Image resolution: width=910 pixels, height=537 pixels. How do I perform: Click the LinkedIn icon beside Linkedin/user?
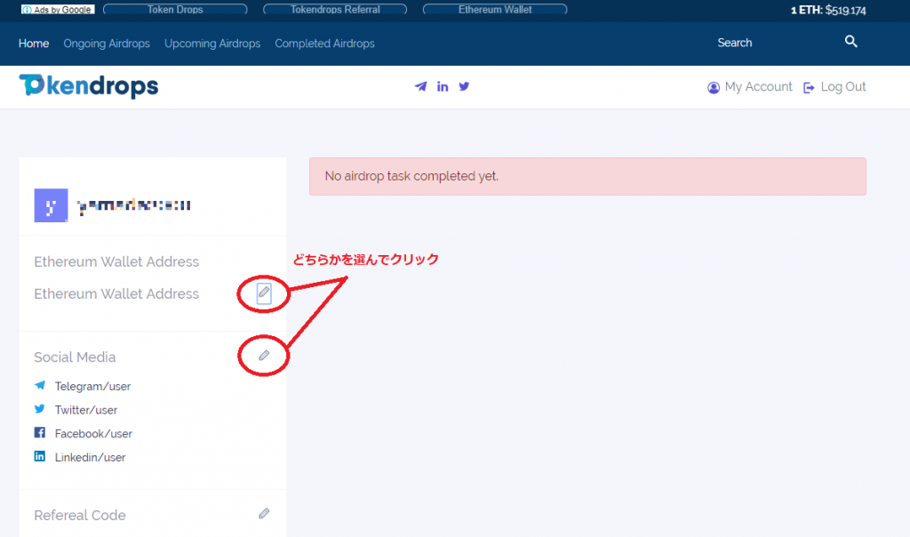coord(39,456)
